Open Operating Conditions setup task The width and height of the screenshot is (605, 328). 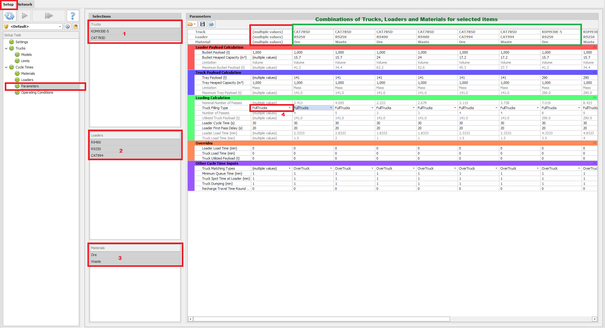click(x=37, y=92)
